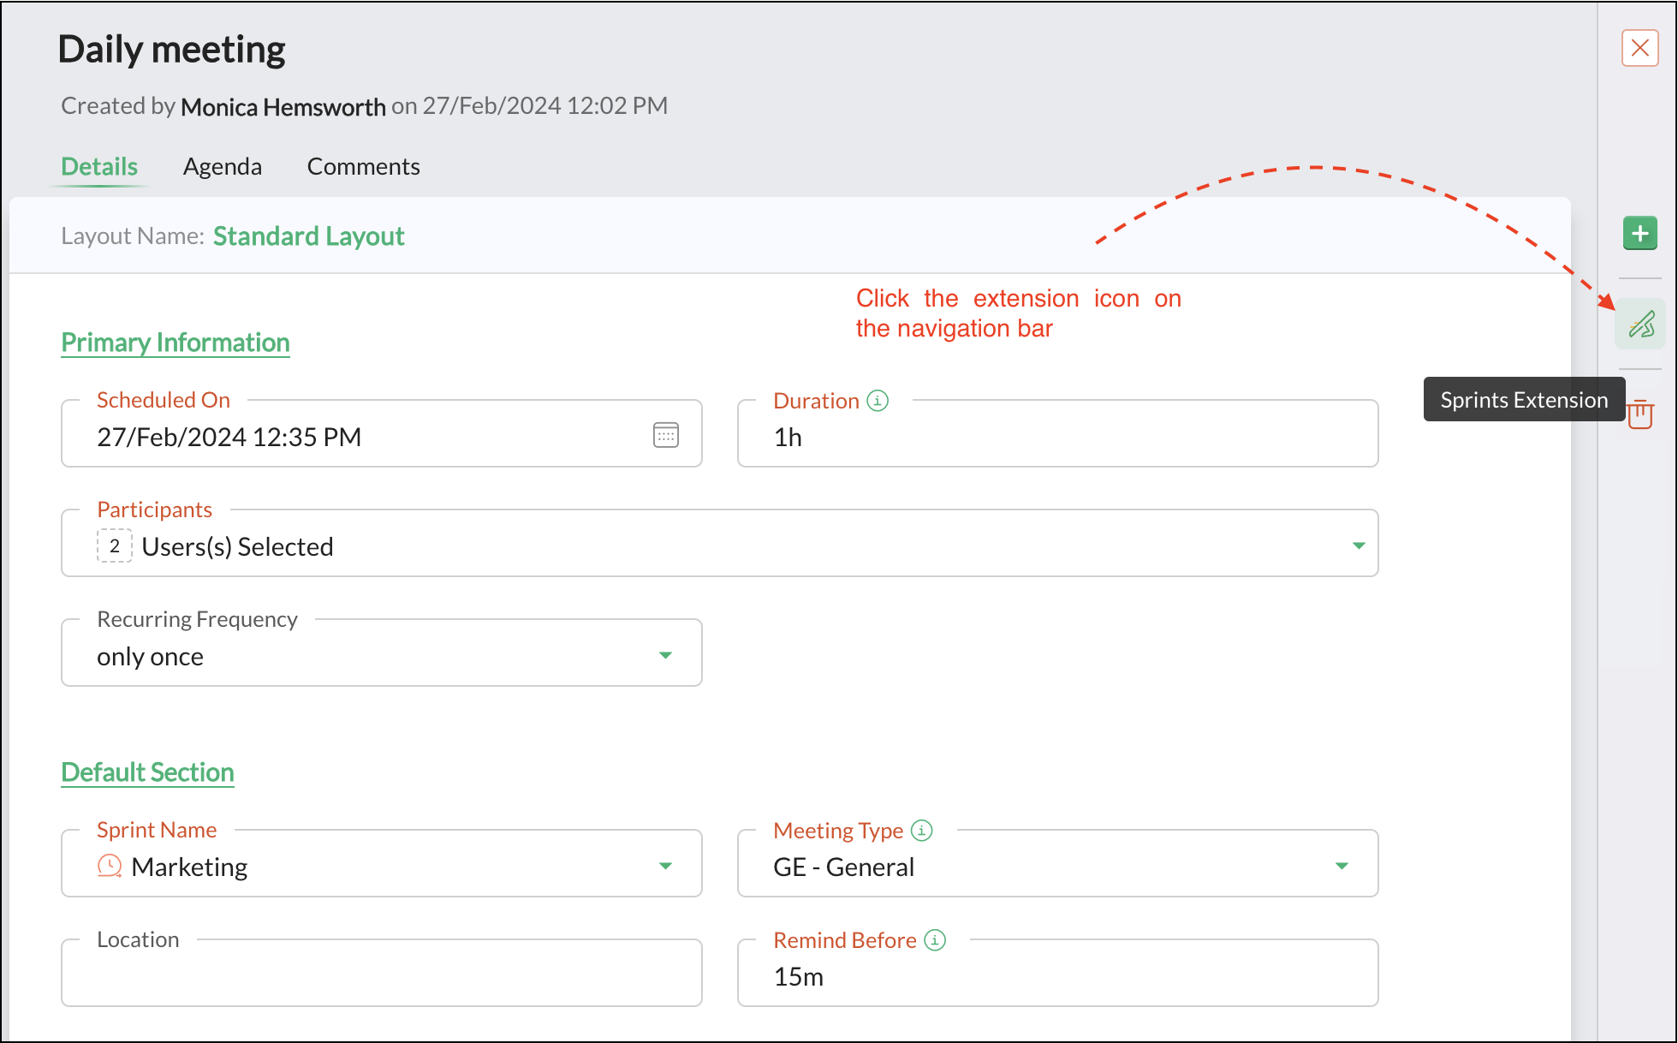Open the Scheduled On calendar picker icon
The width and height of the screenshot is (1678, 1043).
pyautogui.click(x=665, y=435)
